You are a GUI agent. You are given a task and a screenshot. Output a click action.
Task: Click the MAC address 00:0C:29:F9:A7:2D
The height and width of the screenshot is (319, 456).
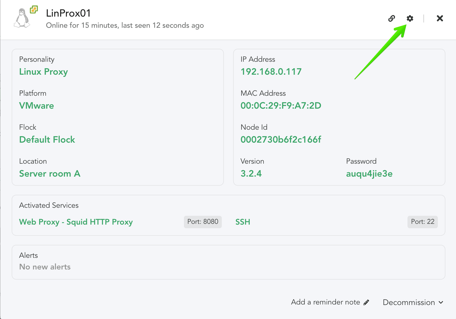point(281,106)
